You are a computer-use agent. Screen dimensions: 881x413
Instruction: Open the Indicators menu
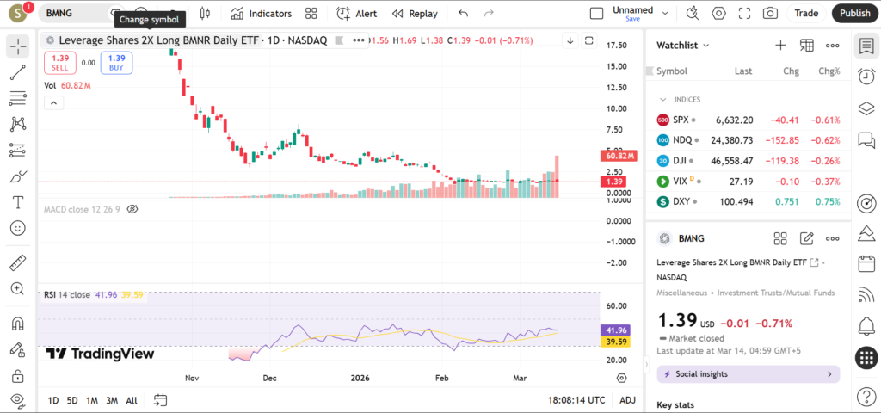click(x=261, y=14)
